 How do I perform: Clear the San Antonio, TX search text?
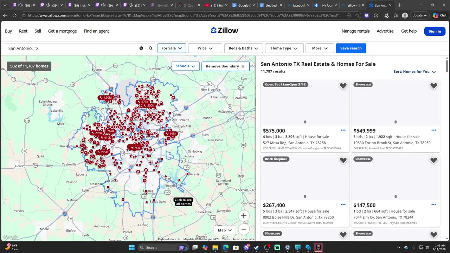141,48
